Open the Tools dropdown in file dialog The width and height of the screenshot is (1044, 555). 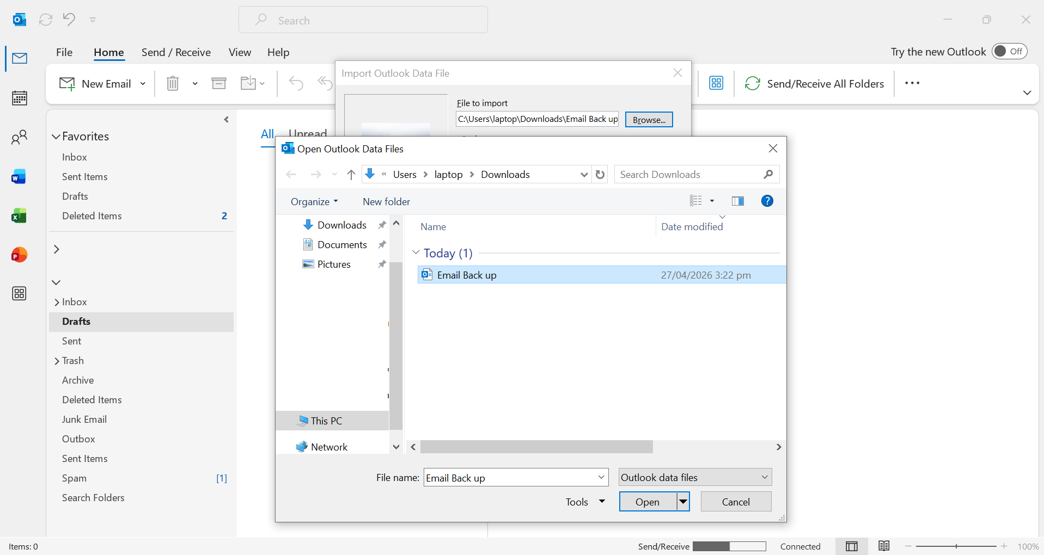click(585, 502)
